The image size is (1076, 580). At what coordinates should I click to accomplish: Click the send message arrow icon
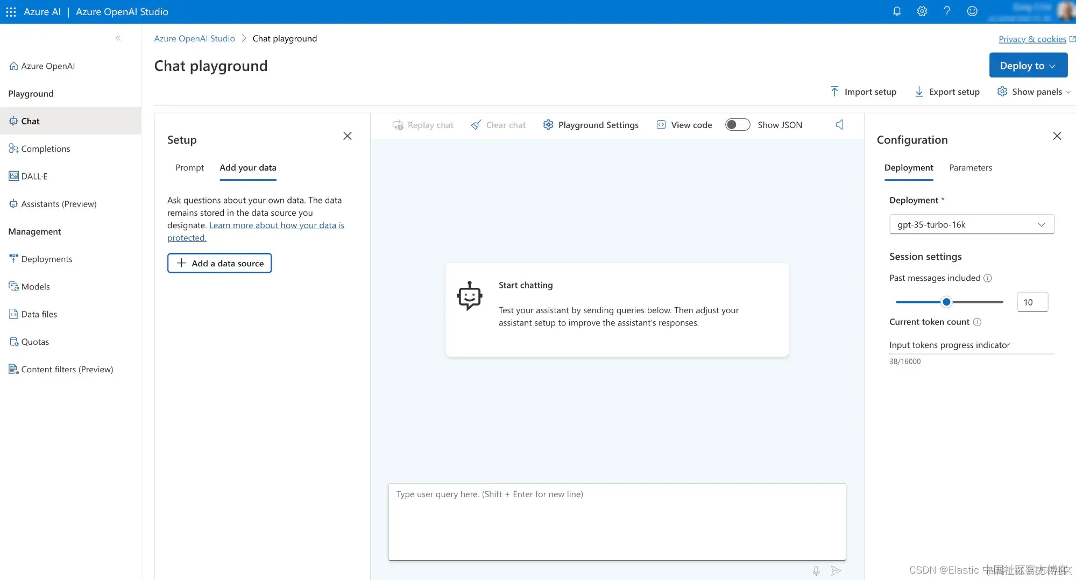tap(836, 571)
